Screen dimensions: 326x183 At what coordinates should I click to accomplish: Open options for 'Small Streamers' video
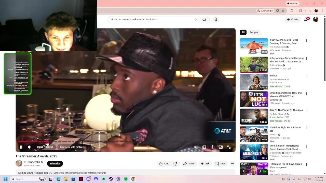306,93
